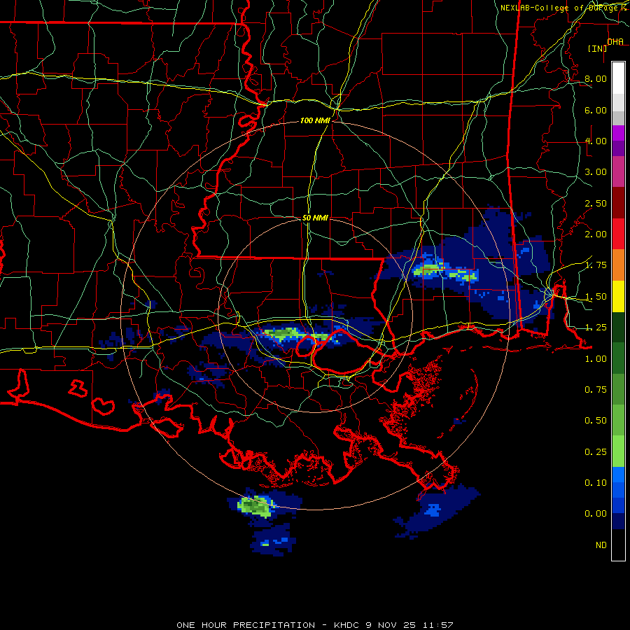Screen dimensions: 630x630
Task: Click the 4.00 legend value
Action: (x=596, y=141)
